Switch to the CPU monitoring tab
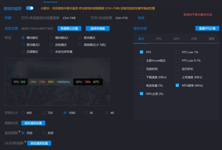The width and height of the screenshot is (222, 150). [x=159, y=39]
